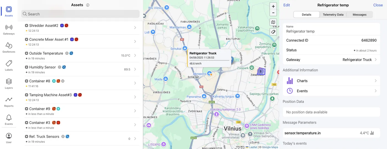387x149 pixels.
Task: Click the Senukai map marker
Action: coord(185,48)
